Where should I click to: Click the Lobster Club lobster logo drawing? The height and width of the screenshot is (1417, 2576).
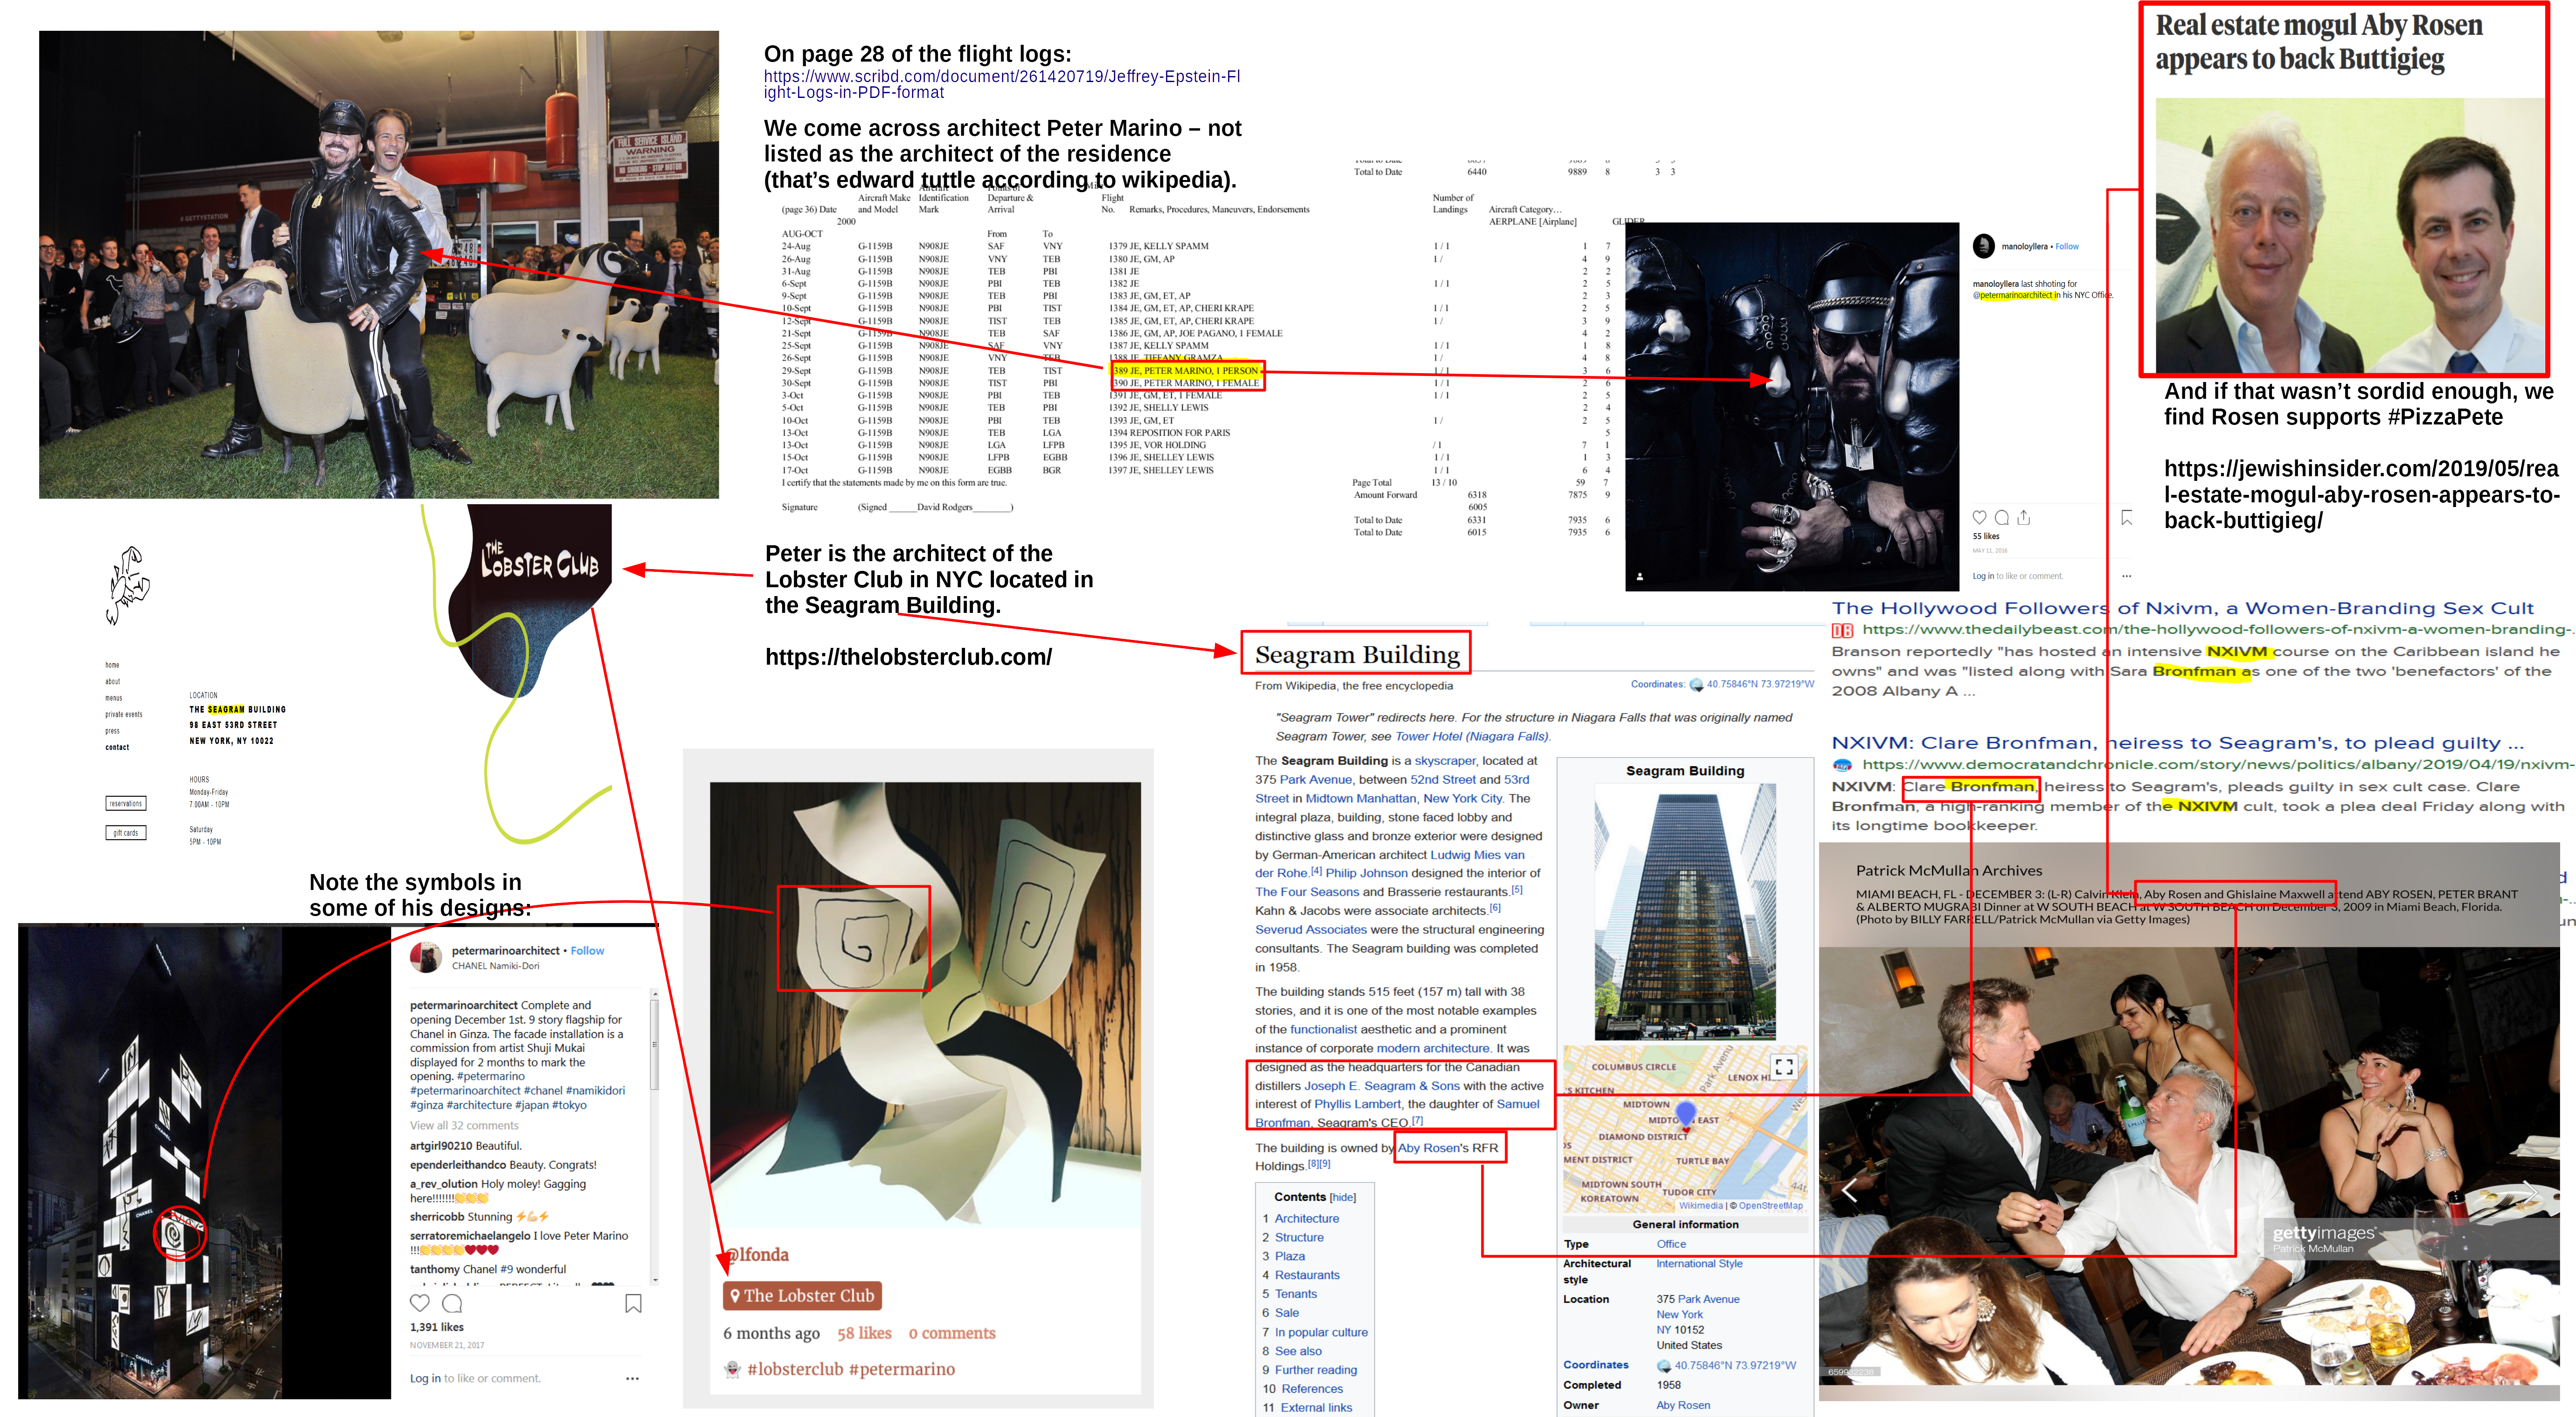(x=127, y=585)
